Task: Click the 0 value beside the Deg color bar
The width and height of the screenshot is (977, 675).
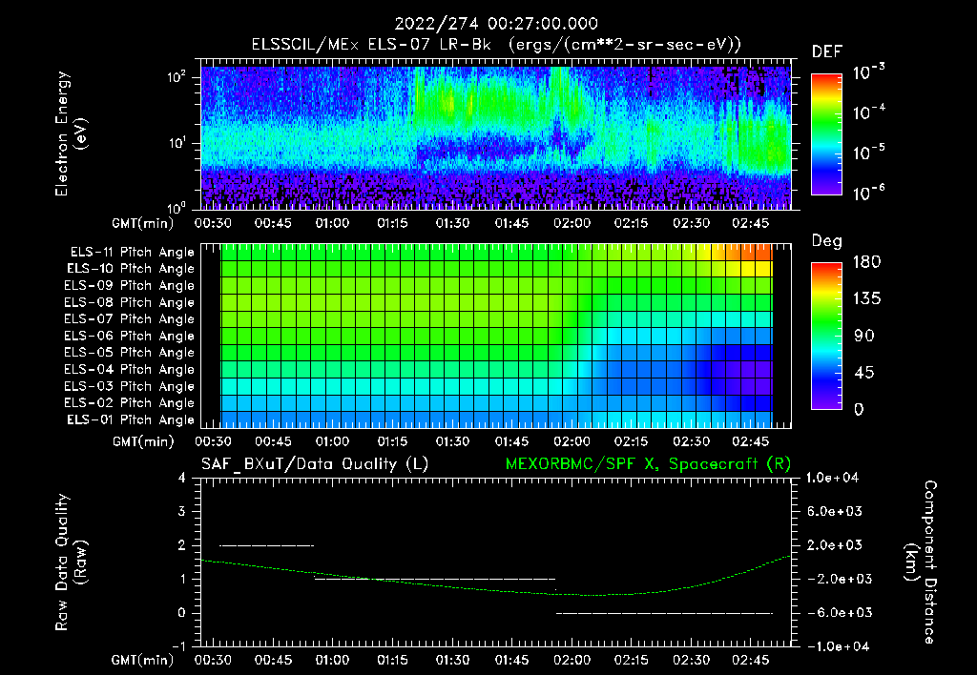Action: pos(859,409)
